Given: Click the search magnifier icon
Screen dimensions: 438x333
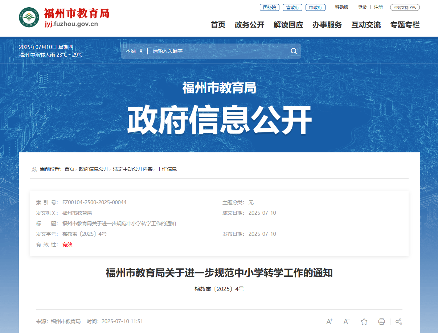Looking at the screenshot, I should pos(294,51).
